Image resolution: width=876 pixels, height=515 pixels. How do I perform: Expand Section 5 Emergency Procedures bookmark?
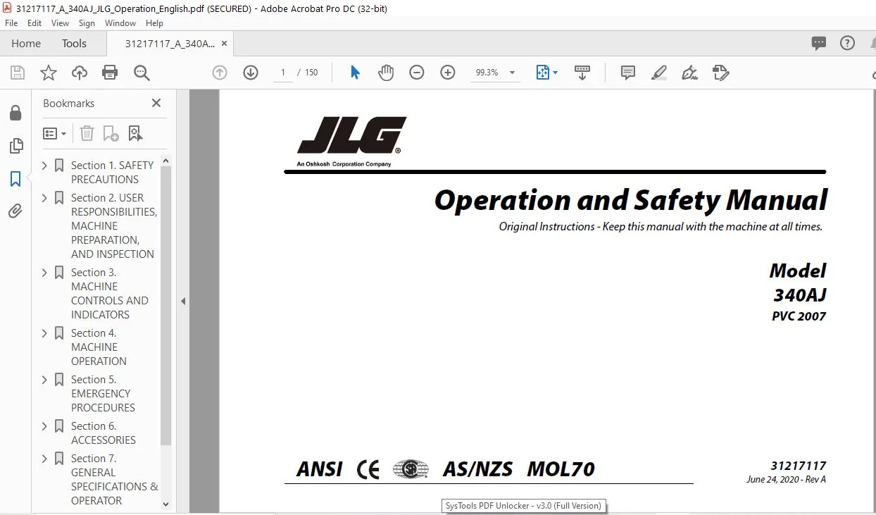click(x=45, y=380)
